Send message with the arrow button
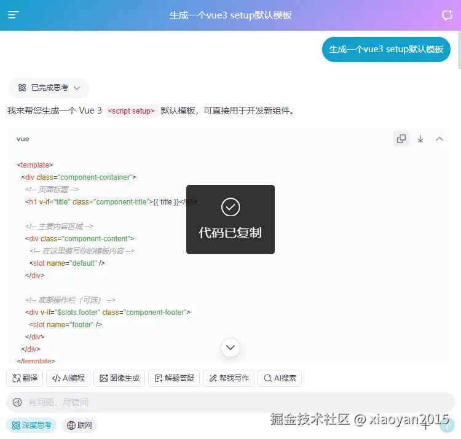 (447, 425)
